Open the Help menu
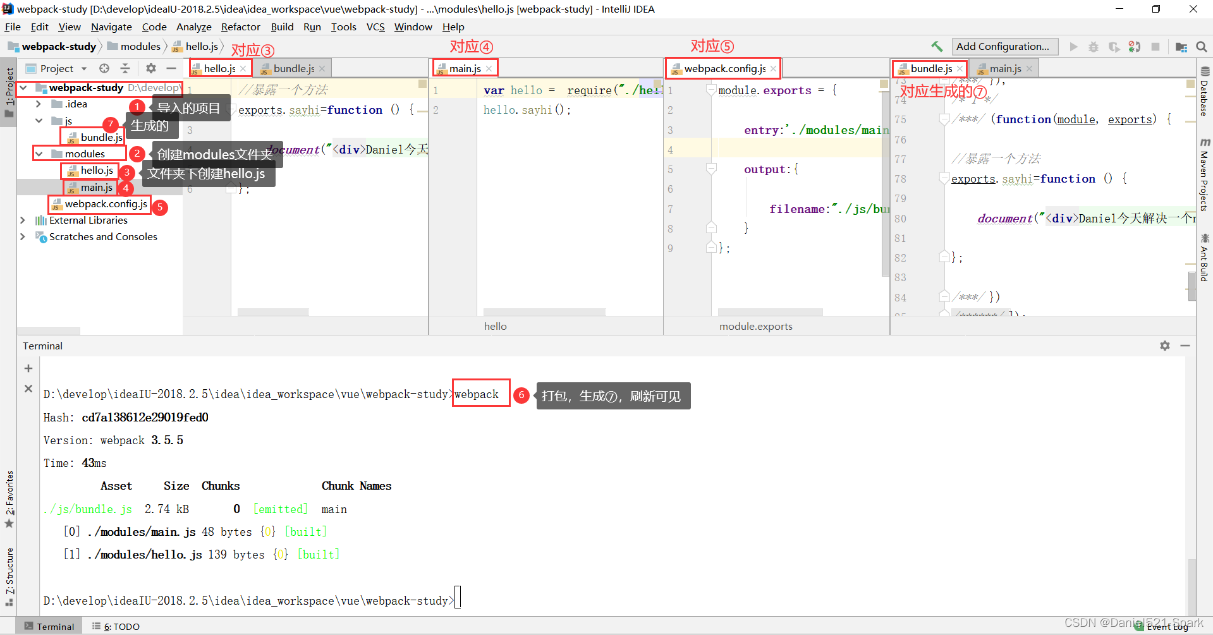Screen dimensions: 1213x635 pyautogui.click(x=453, y=27)
